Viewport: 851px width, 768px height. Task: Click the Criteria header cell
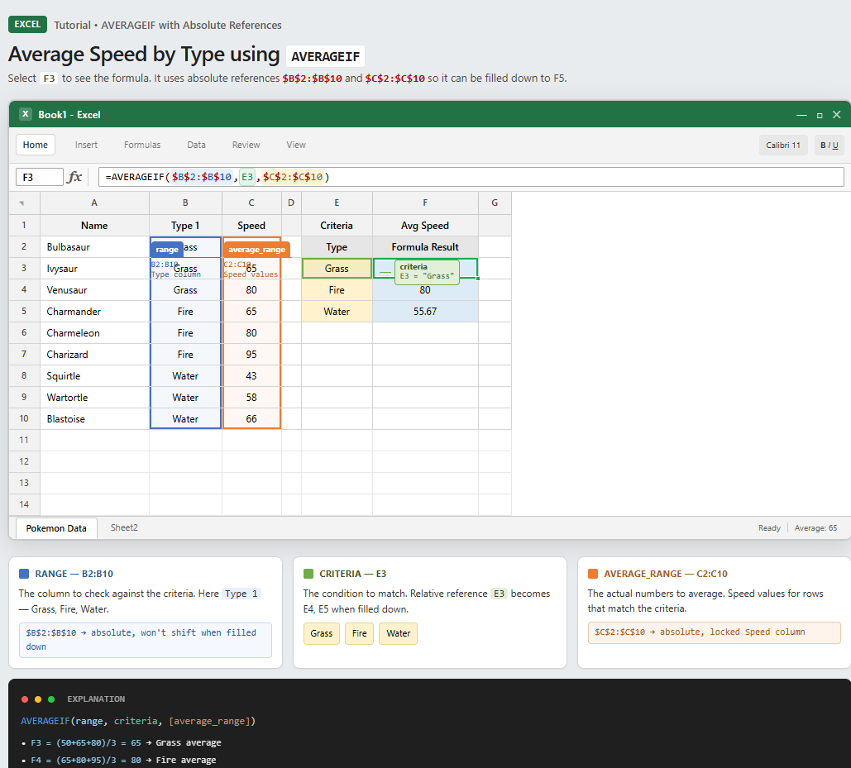point(337,226)
